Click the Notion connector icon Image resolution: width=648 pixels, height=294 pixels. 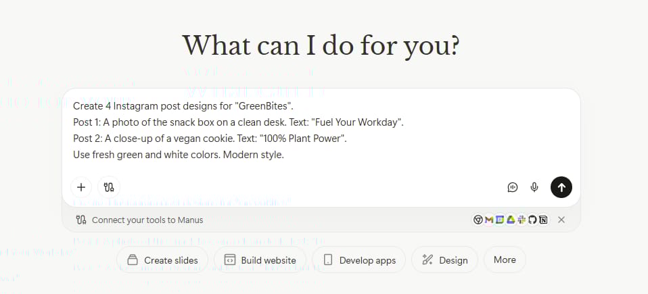click(x=543, y=220)
